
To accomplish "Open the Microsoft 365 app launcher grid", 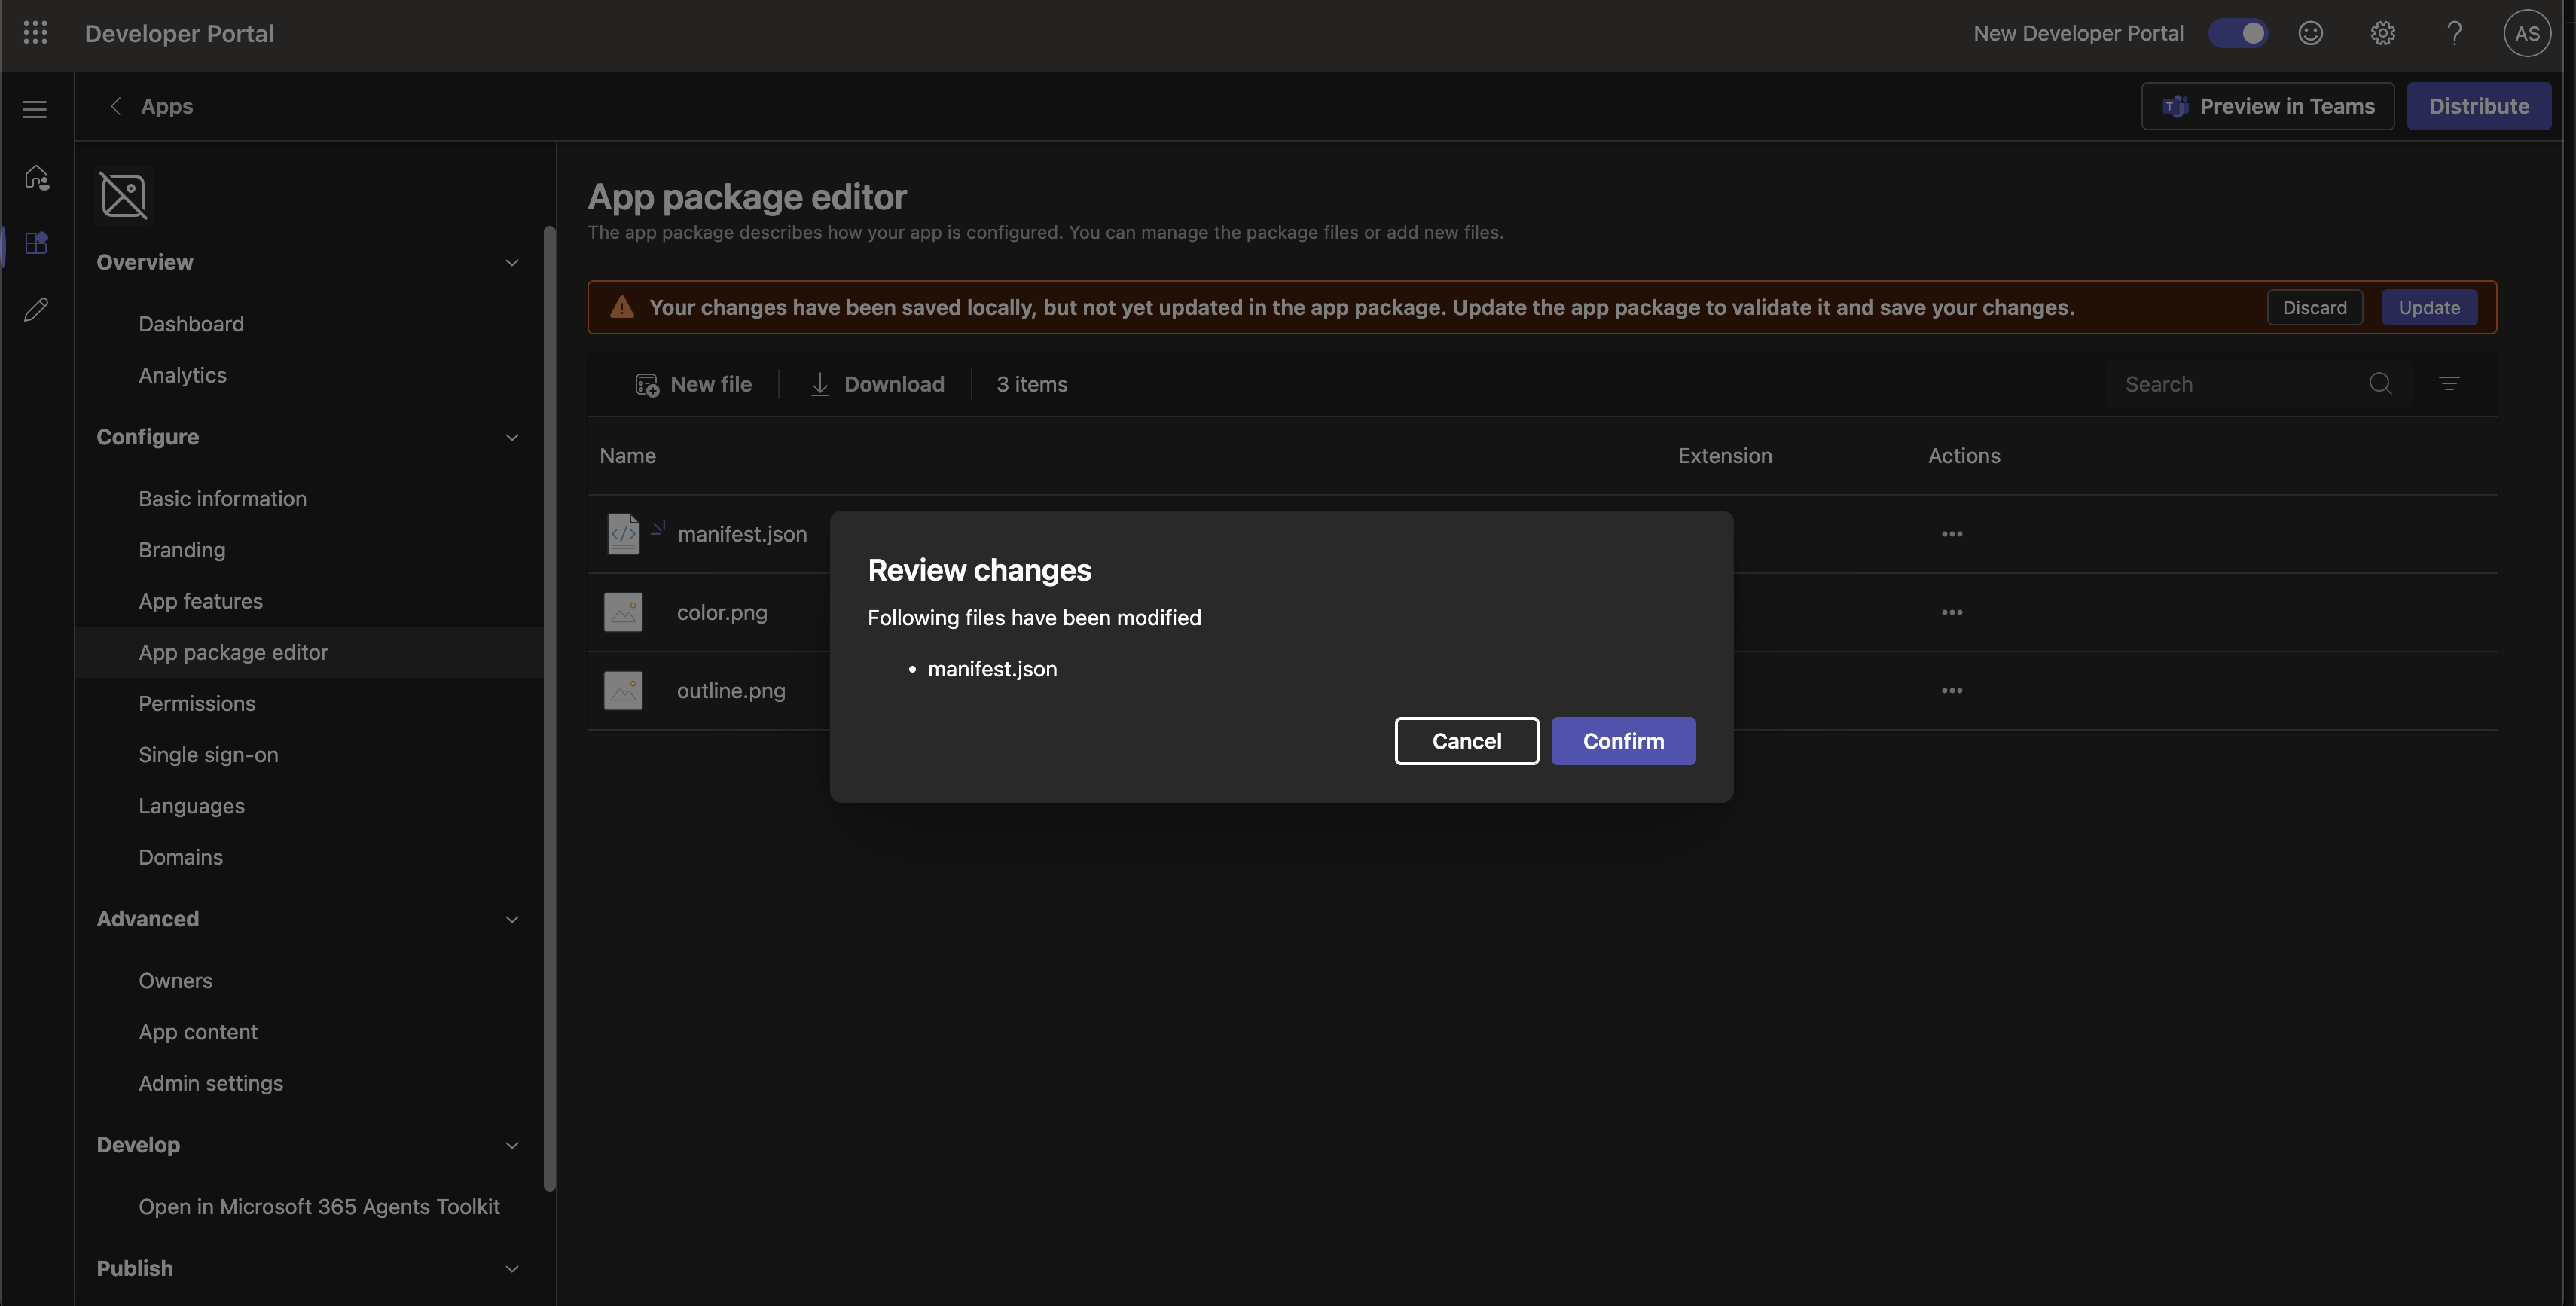I will [35, 32].
